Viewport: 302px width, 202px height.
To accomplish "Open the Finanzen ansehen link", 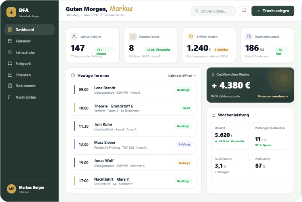I will (273, 96).
